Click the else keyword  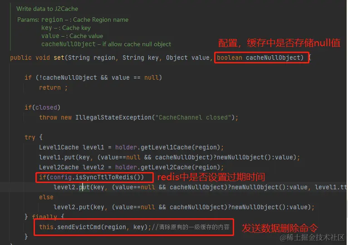[x=46, y=197]
